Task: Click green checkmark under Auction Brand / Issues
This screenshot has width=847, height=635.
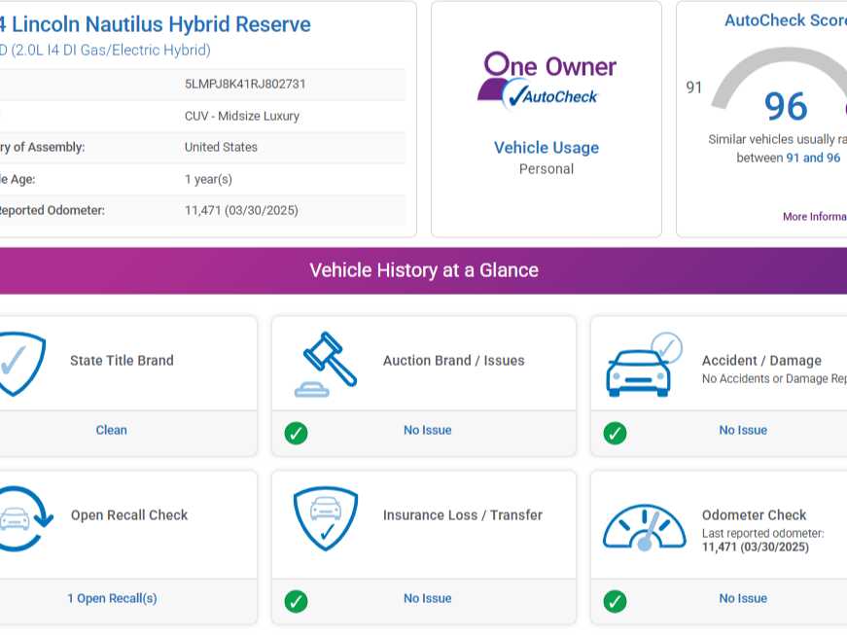Action: point(296,433)
